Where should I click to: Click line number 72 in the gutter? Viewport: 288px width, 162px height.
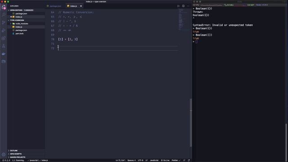click(x=53, y=48)
